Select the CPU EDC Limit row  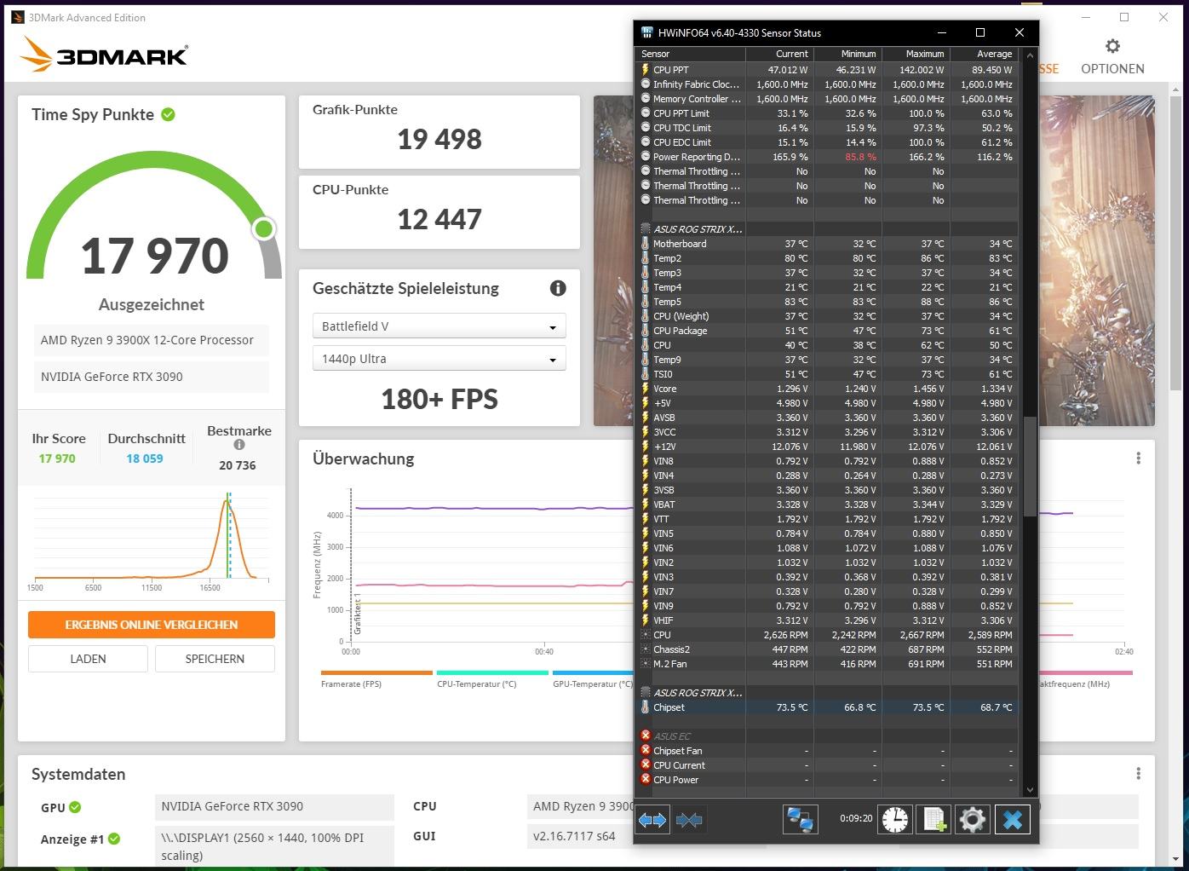pos(827,142)
